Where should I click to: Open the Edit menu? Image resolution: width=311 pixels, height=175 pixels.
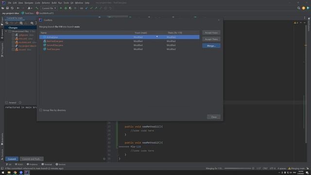pyautogui.click(x=15, y=3)
